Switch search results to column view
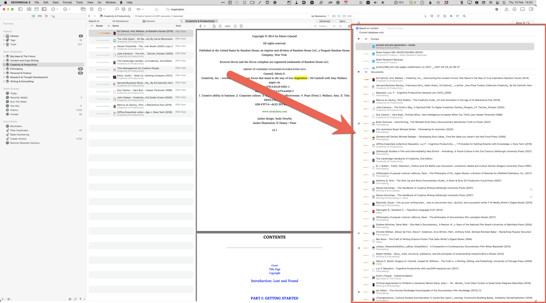546x303 pixels. pos(344,16)
